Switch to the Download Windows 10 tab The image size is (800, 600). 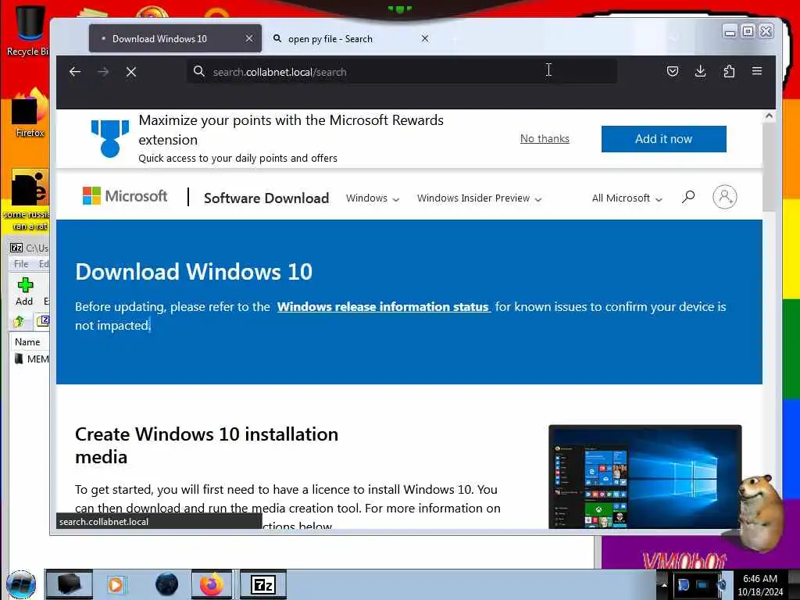(x=175, y=38)
